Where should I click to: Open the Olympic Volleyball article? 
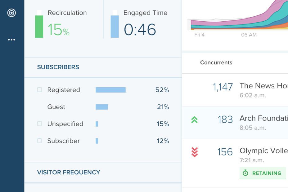click(x=263, y=151)
